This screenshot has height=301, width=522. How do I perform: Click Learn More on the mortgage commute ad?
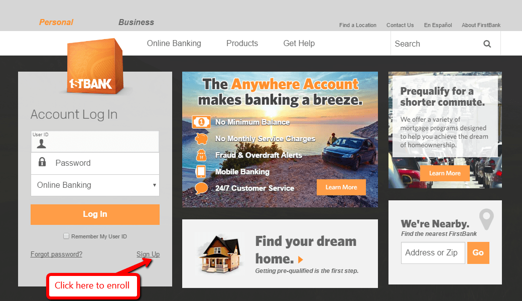click(x=445, y=173)
